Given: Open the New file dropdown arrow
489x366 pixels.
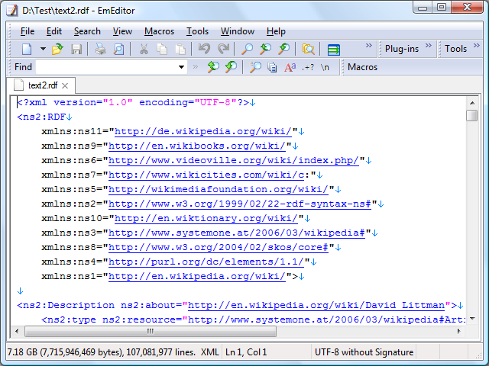Looking at the screenshot, I should point(43,49).
